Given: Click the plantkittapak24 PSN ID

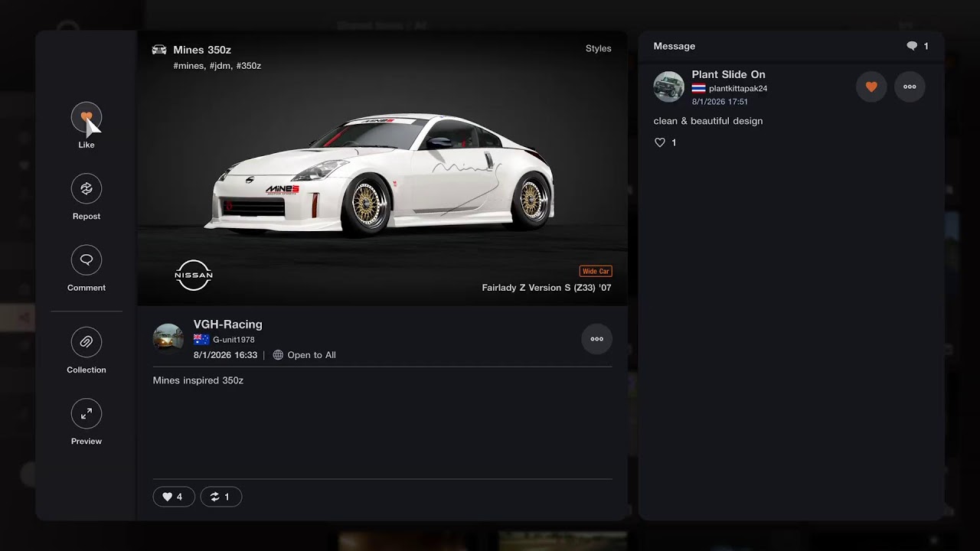Looking at the screenshot, I should coord(738,89).
